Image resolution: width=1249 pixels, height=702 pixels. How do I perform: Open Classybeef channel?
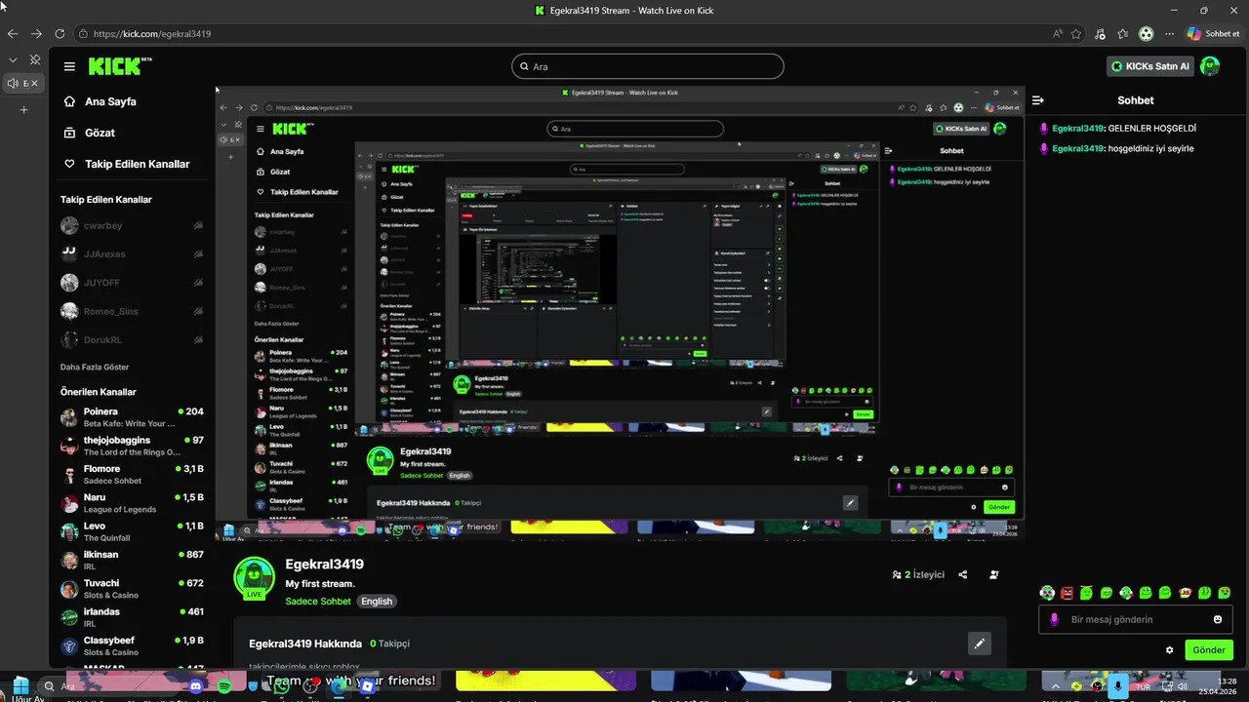132,645
